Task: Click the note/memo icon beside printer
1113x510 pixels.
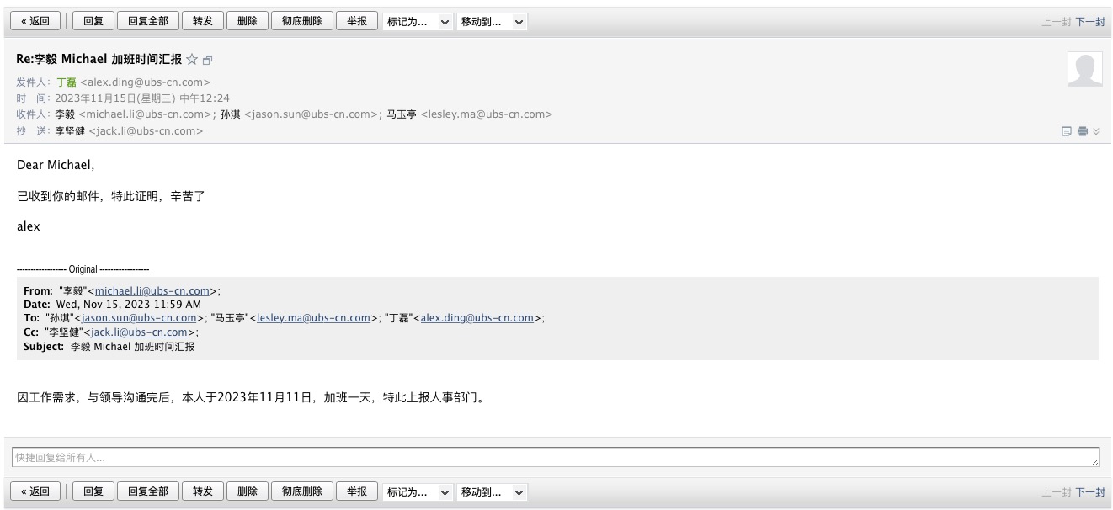Action: pyautogui.click(x=1067, y=131)
